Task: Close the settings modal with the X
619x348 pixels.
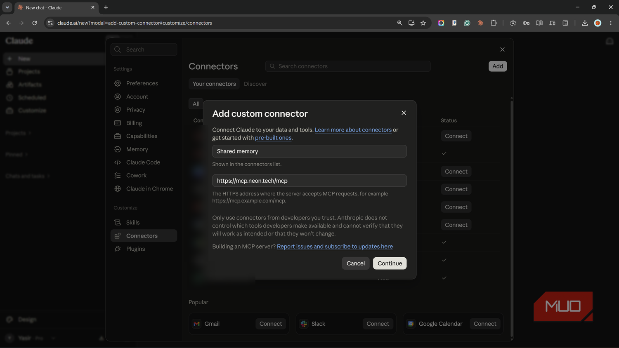Action: tap(502, 49)
